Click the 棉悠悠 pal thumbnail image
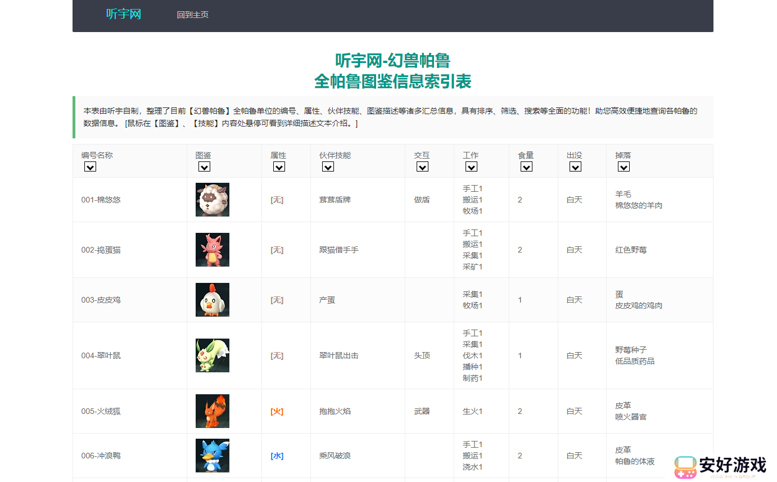 [212, 199]
